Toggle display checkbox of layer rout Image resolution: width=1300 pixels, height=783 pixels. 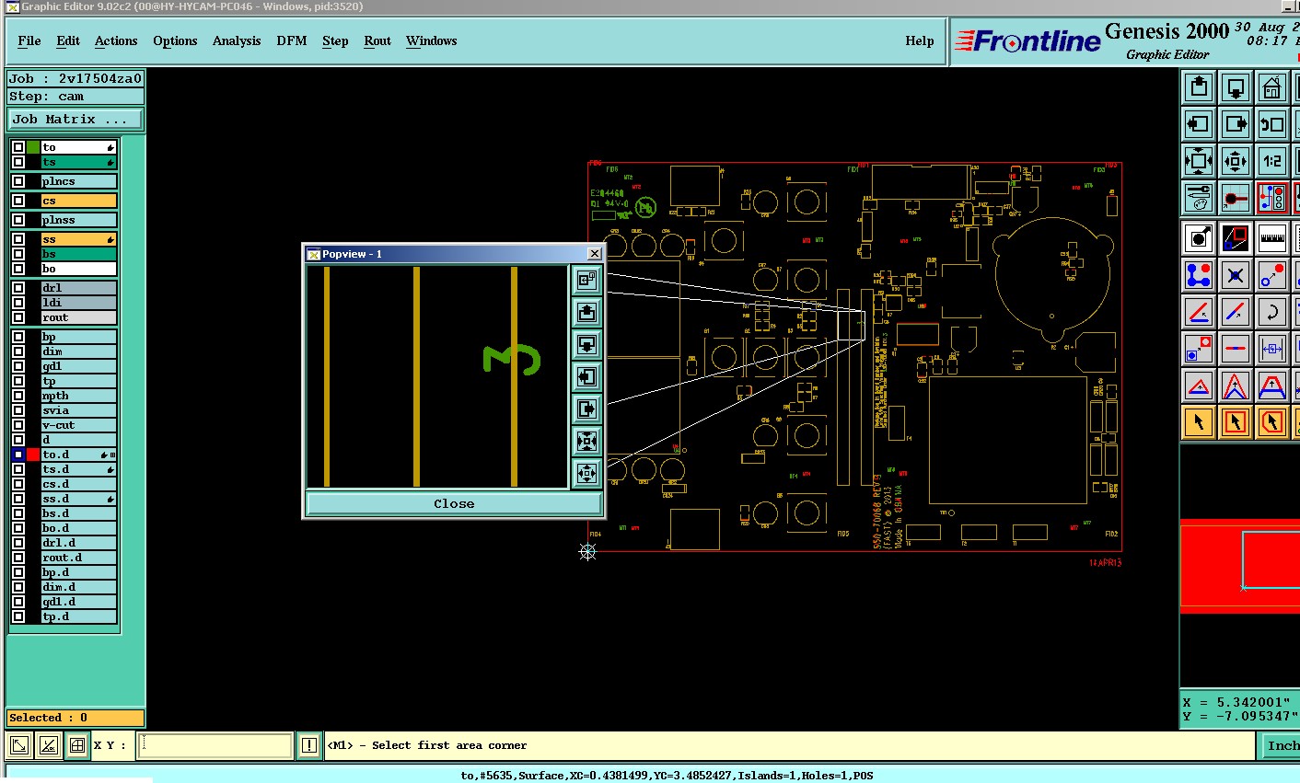(18, 317)
